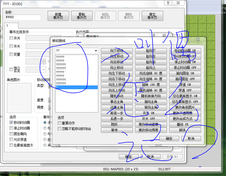Click the 旋转 180 度 button

coord(151,85)
